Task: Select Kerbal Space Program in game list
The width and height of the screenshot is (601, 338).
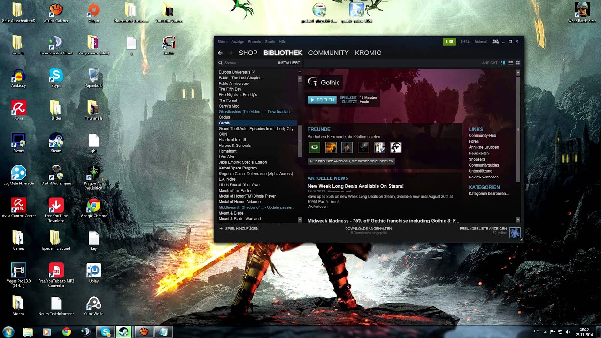Action: point(238,168)
